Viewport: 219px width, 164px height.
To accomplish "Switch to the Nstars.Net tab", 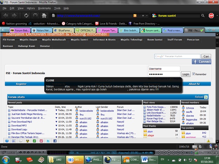I will pyautogui.click(x=42, y=30).
